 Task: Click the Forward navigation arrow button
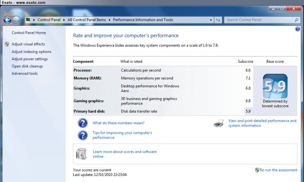click(16, 20)
